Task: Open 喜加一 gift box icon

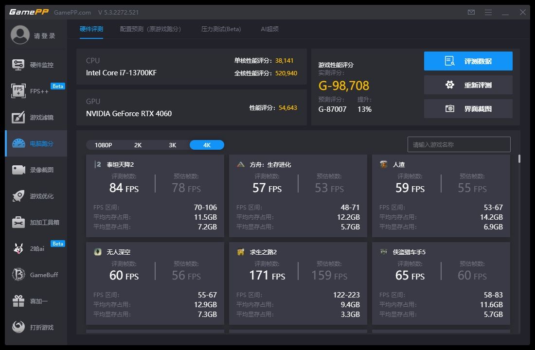Action: coord(18,301)
